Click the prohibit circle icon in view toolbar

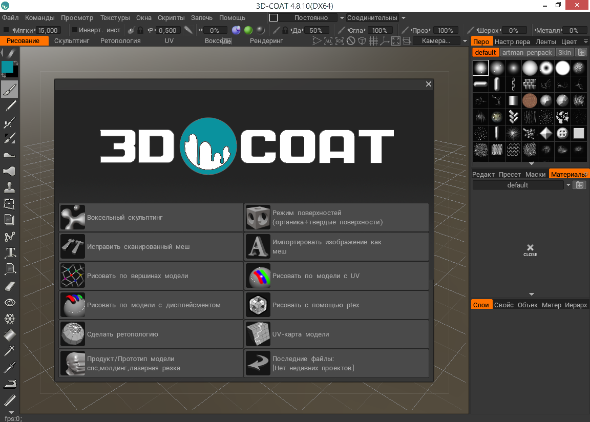351,41
